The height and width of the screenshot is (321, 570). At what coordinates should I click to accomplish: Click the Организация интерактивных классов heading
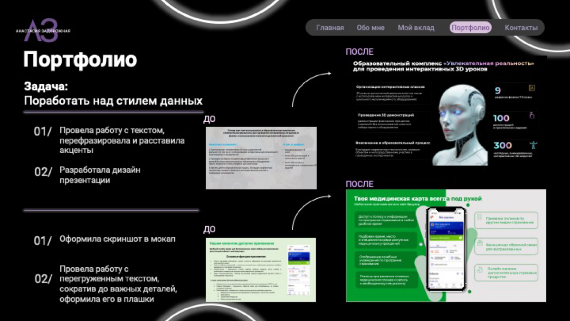(x=390, y=87)
